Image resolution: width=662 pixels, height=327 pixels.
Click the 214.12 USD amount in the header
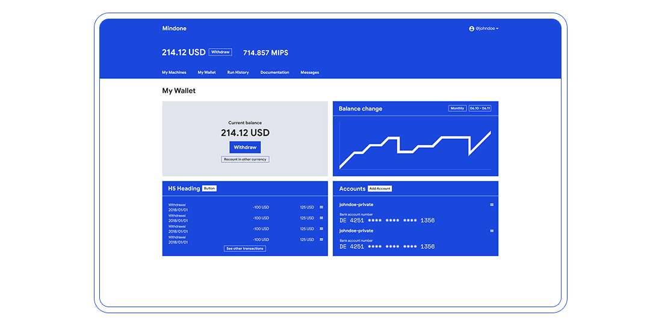184,52
